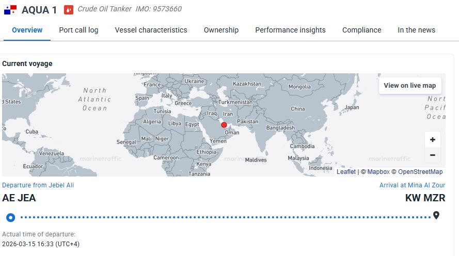
Task: Zoom out on the map
Action: (432, 155)
